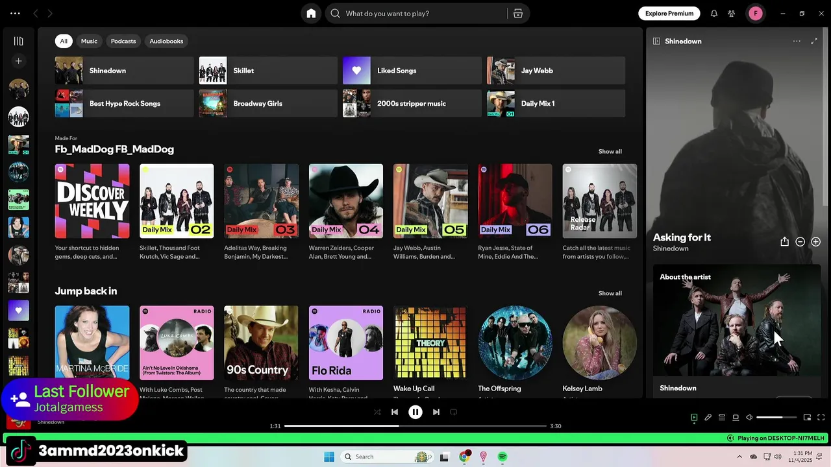This screenshot has width=831, height=467.
Task: Open Broadway Girls tile
Action: tap(268, 104)
